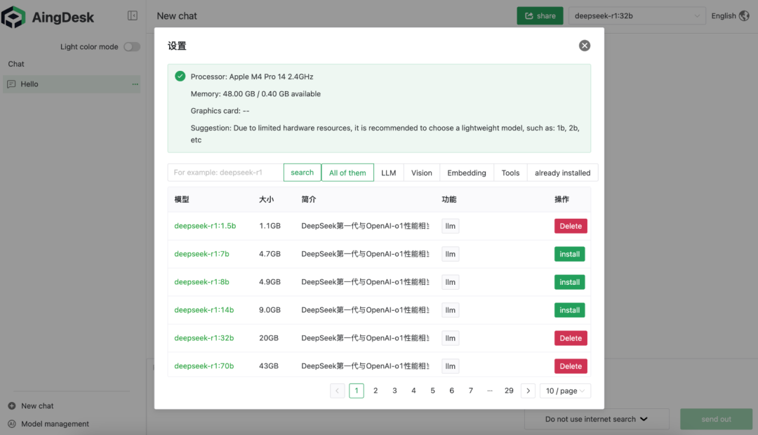Delete the deepseek-r1:1.5b model
Screen dimensions: 758x435
pyautogui.click(x=571, y=225)
